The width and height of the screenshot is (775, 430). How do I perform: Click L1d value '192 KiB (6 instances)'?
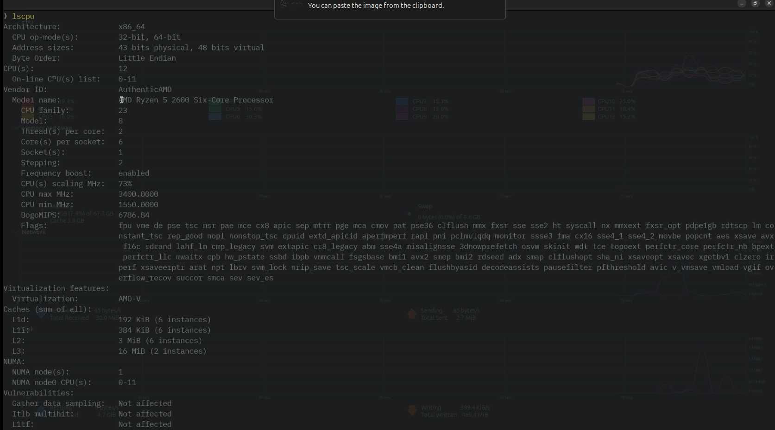(x=164, y=320)
